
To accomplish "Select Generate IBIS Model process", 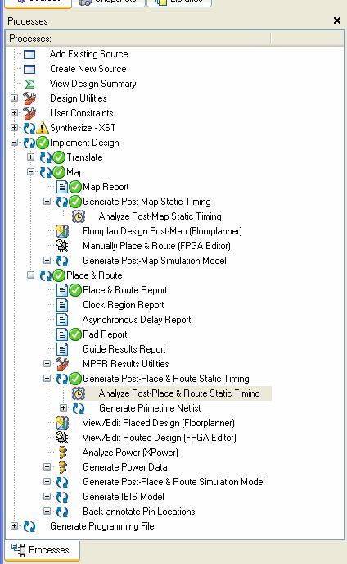I will pyautogui.click(x=124, y=497).
